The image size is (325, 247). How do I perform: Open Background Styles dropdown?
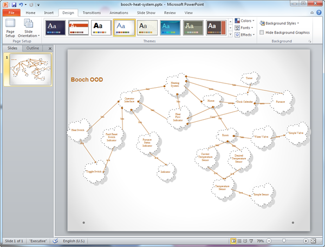[x=279, y=23]
